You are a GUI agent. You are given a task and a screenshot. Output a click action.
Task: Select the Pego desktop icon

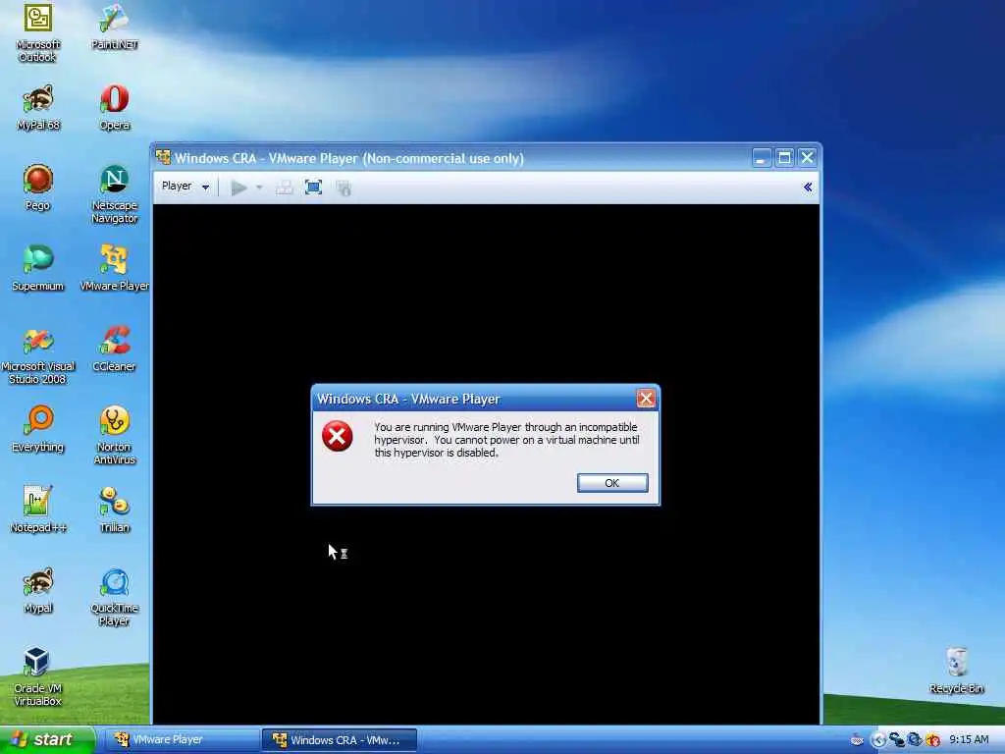click(38, 188)
